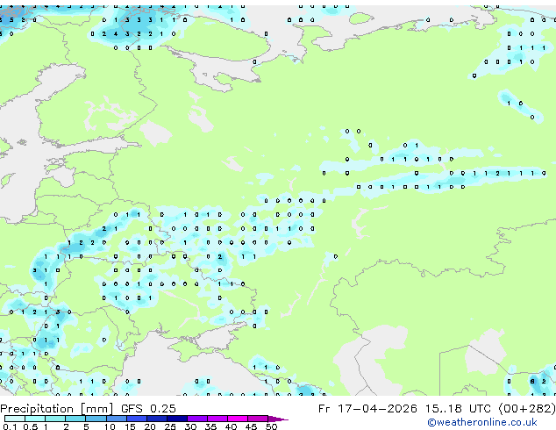Viewport: 556px width, 430px height.
Task: Click the 30–35 mm purple legend swatch
Action: (196, 419)
